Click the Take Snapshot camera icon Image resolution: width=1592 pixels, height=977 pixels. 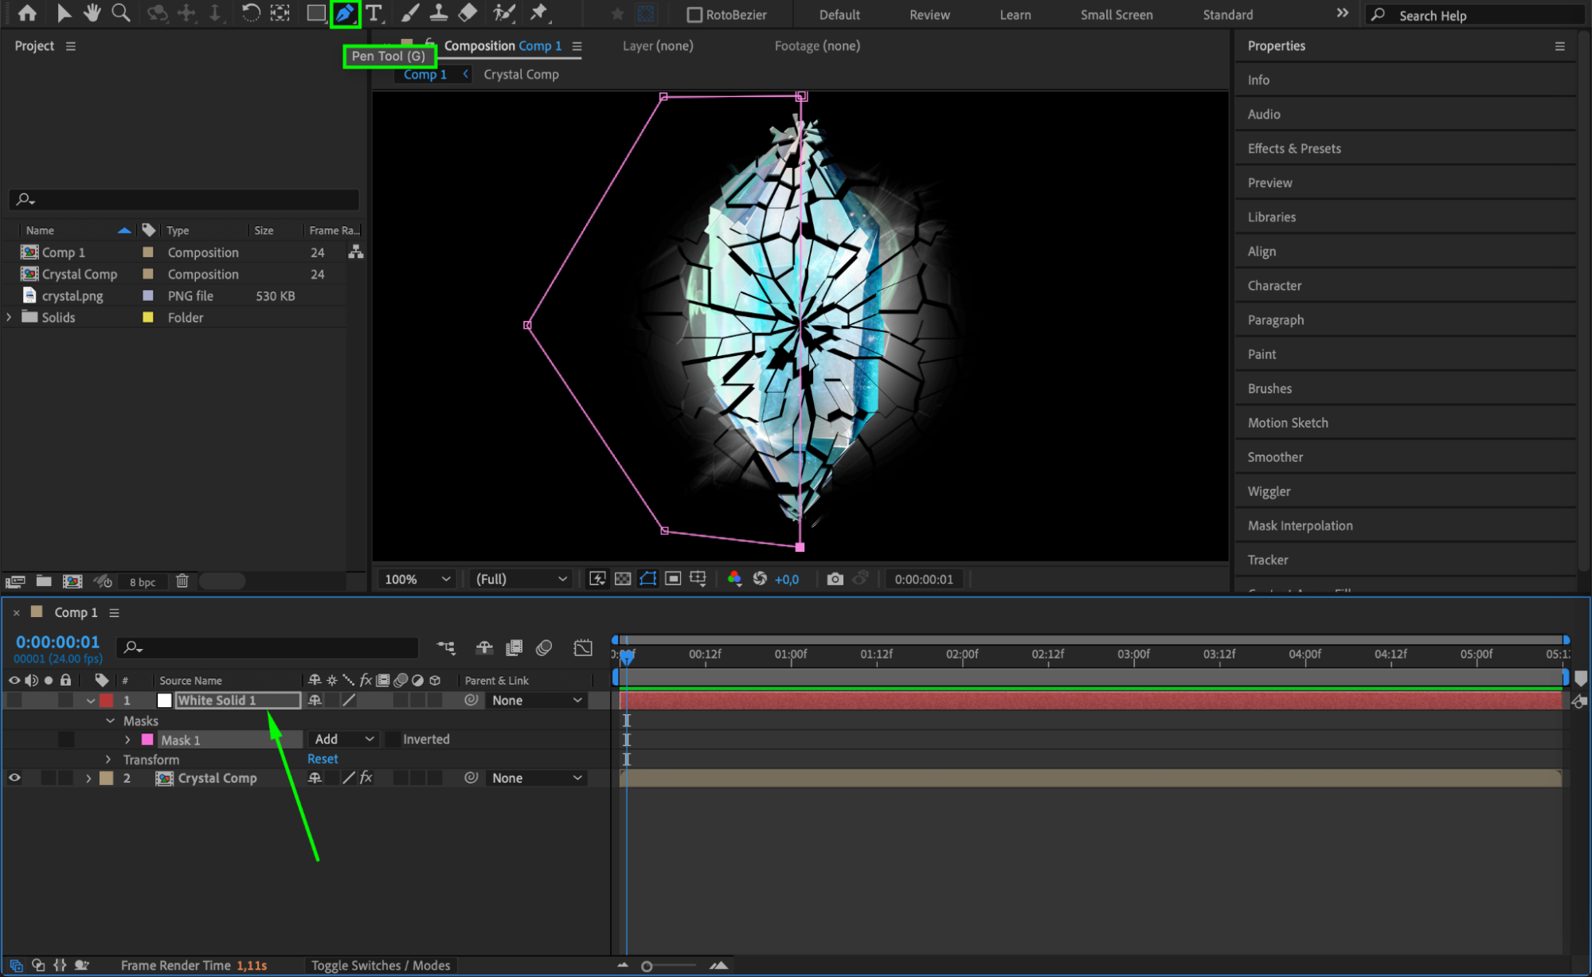pos(835,579)
